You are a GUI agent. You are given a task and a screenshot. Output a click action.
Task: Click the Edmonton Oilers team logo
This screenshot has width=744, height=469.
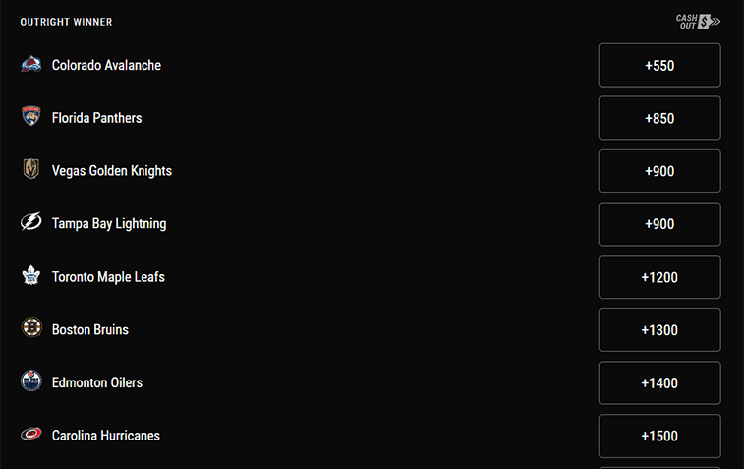31,382
